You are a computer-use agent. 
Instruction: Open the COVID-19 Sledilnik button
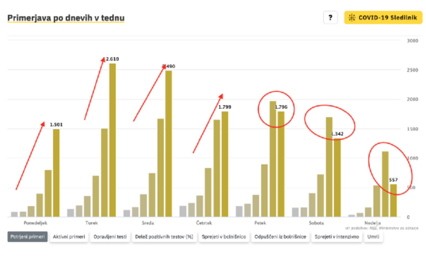click(383, 18)
